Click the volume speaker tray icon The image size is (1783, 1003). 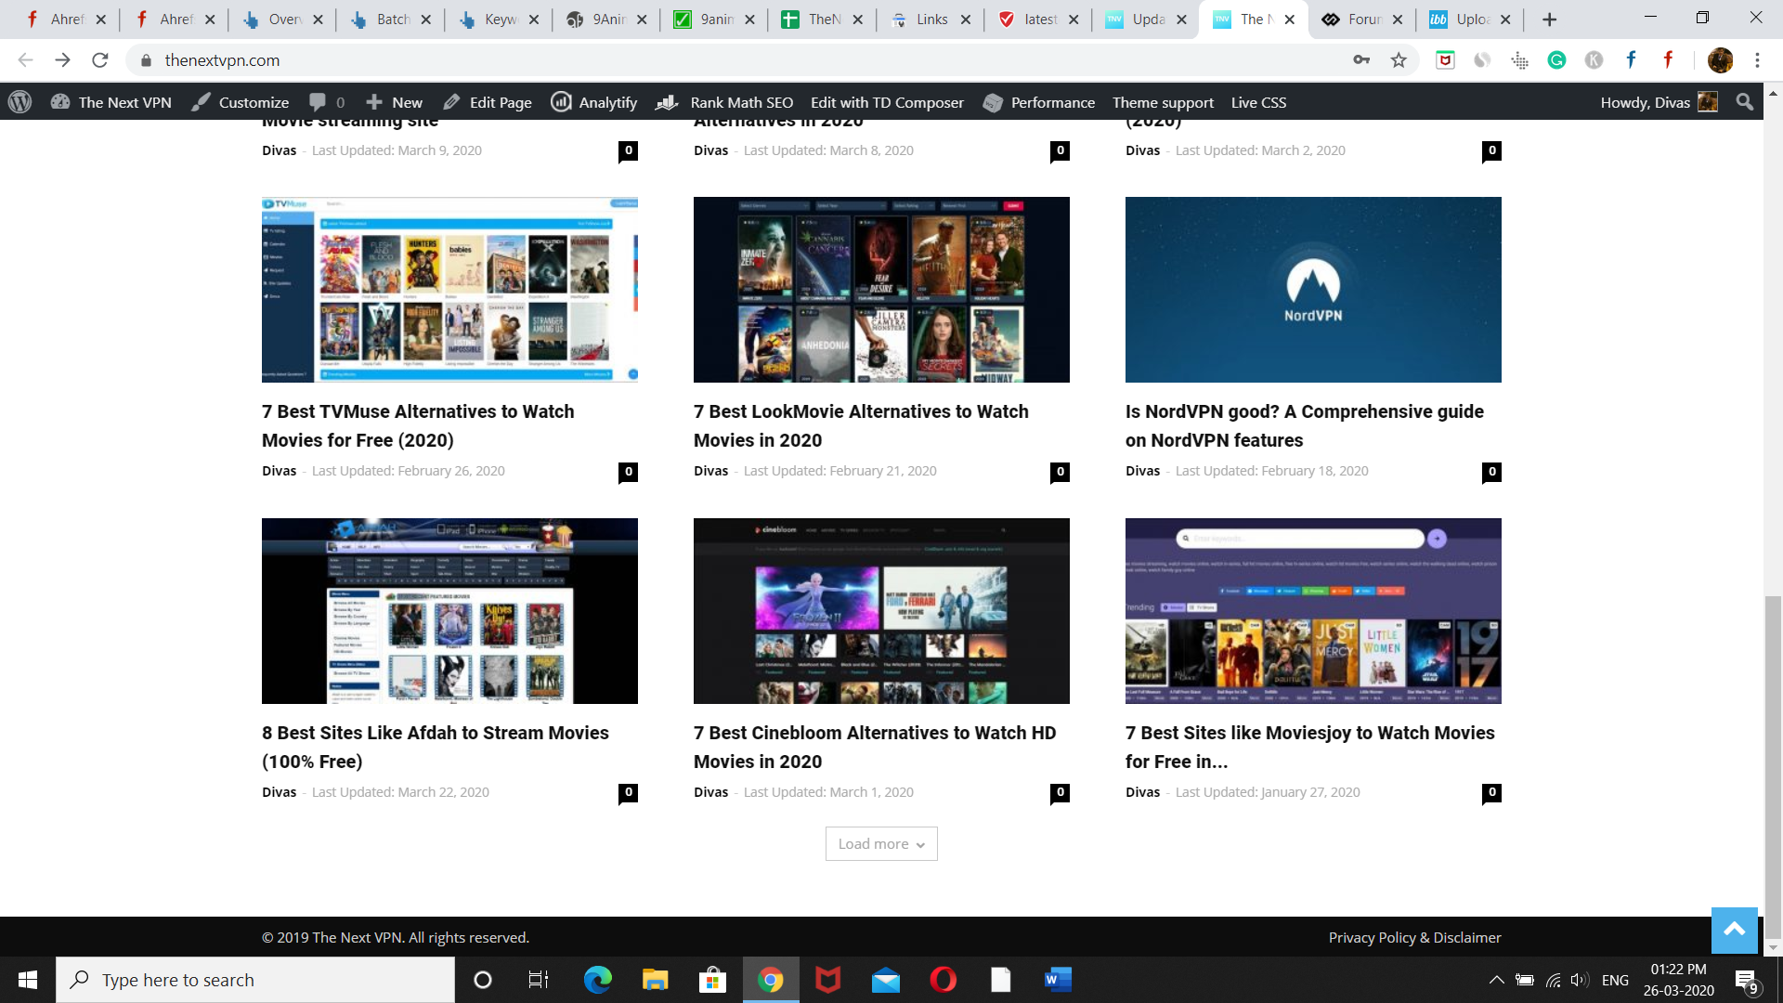tap(1579, 980)
